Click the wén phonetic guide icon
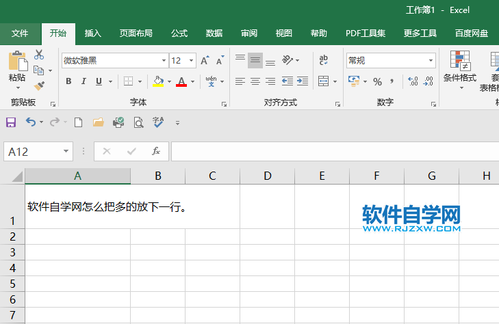Viewport: 499px width, 324px height. 211,81
